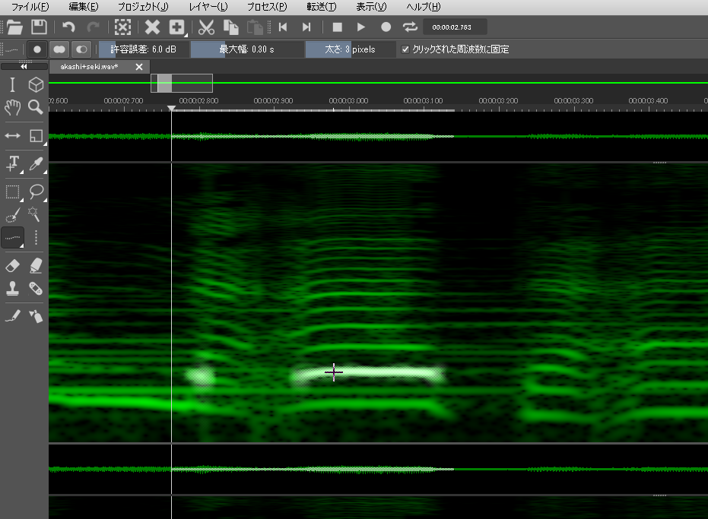Click the playhead marker triangle on ruler
The height and width of the screenshot is (519, 708).
(171, 109)
